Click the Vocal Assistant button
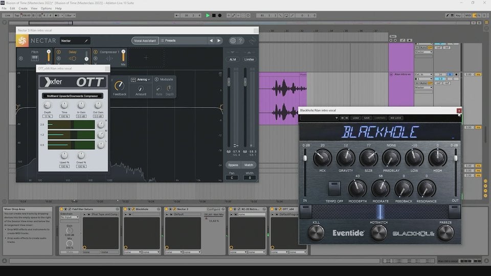491x276 pixels. (144, 40)
